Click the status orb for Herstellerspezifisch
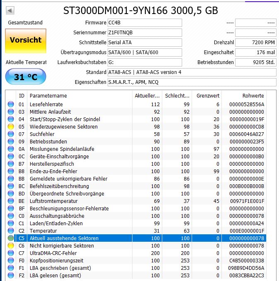The image size is (279, 281). 11,164
